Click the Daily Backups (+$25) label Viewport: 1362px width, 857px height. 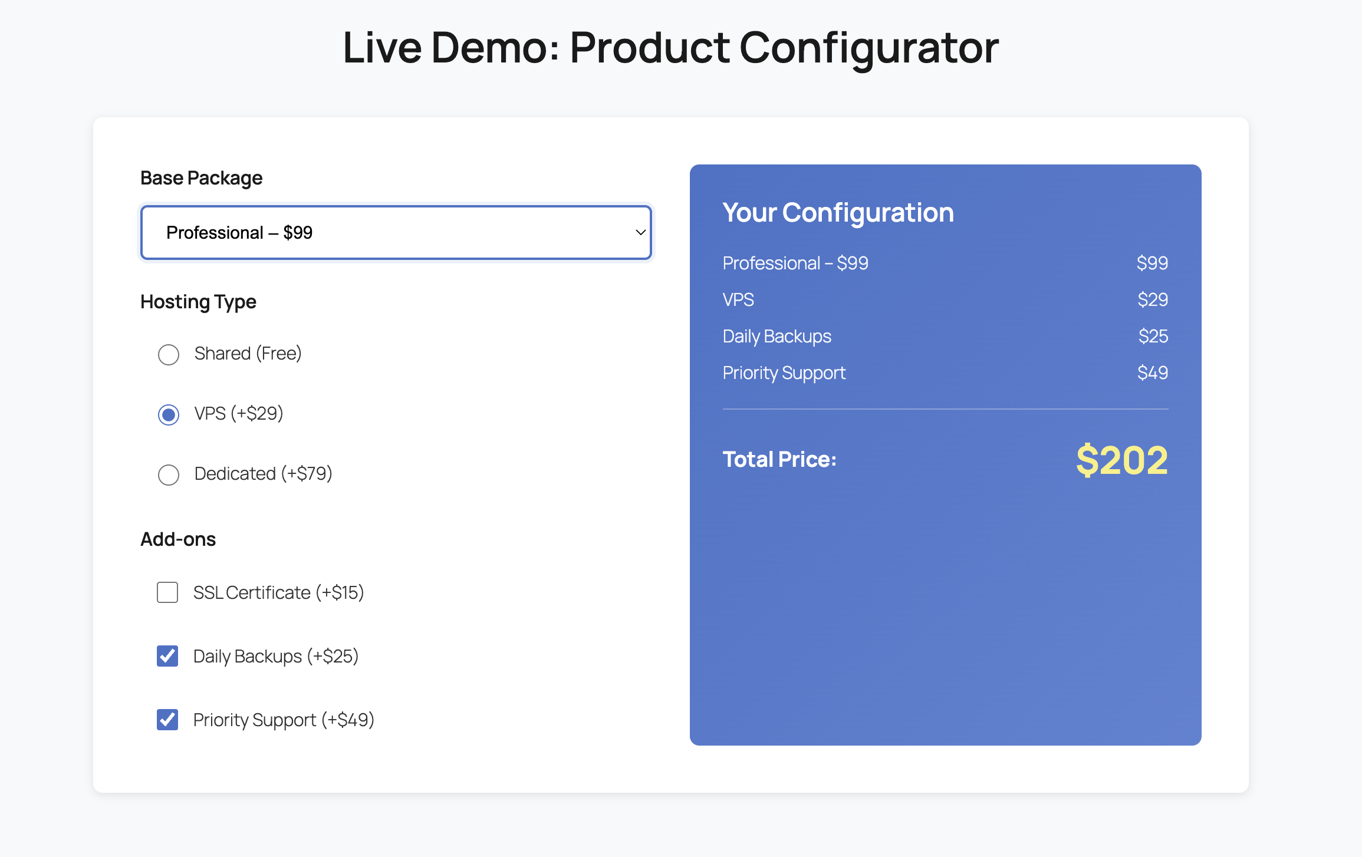[276, 657]
